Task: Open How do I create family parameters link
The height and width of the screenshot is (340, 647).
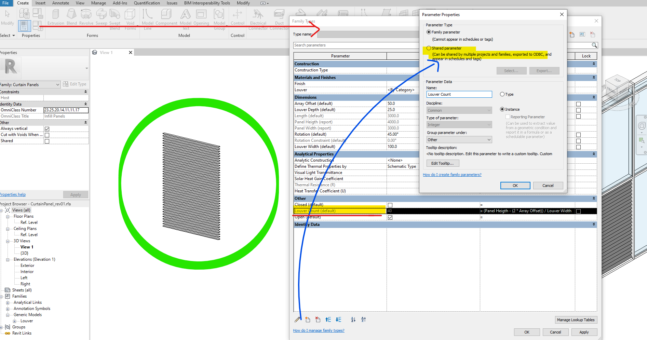Action: pyautogui.click(x=452, y=175)
